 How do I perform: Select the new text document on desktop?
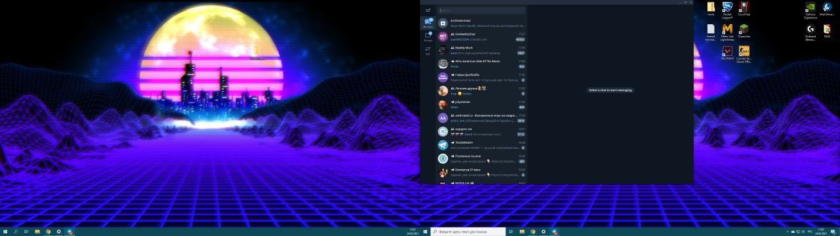(x=711, y=32)
